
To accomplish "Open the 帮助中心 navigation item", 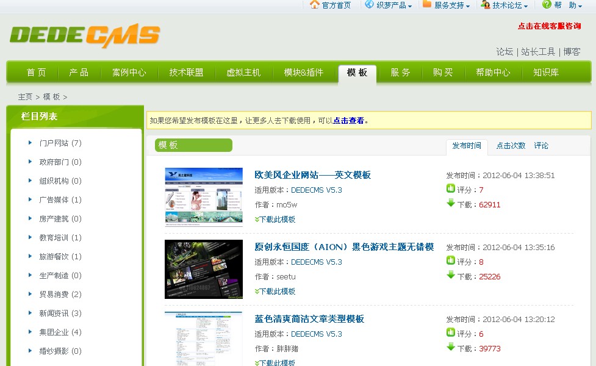I will pos(493,72).
